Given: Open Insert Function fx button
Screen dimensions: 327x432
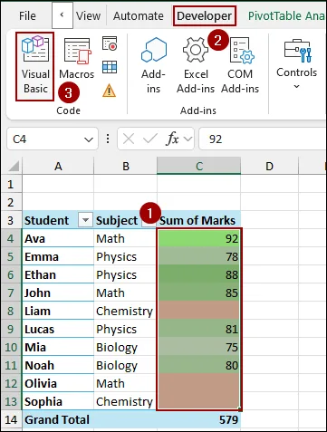Looking at the screenshot, I should [x=172, y=139].
